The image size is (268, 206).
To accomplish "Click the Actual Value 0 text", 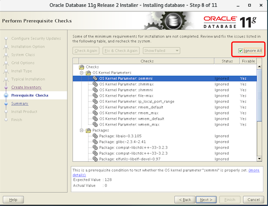I will coord(90,186).
